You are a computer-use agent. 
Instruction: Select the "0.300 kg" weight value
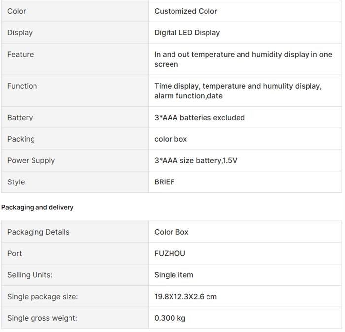coord(170,318)
